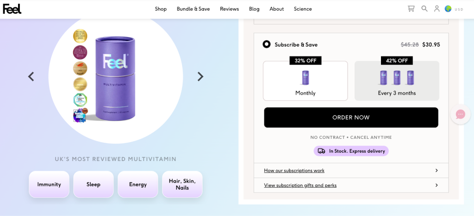474x216 pixels.
Task: Go to the Blog page
Action: 254,9
